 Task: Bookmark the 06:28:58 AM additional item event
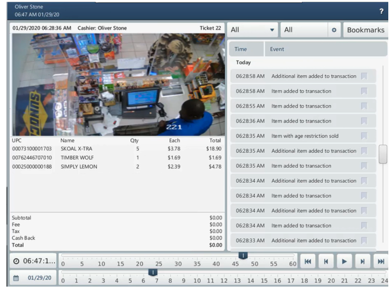(x=364, y=76)
